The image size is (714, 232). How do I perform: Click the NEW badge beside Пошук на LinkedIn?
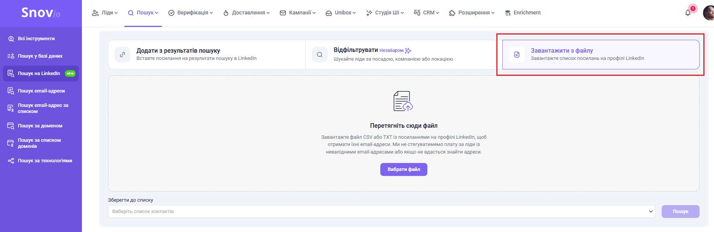tap(70, 74)
